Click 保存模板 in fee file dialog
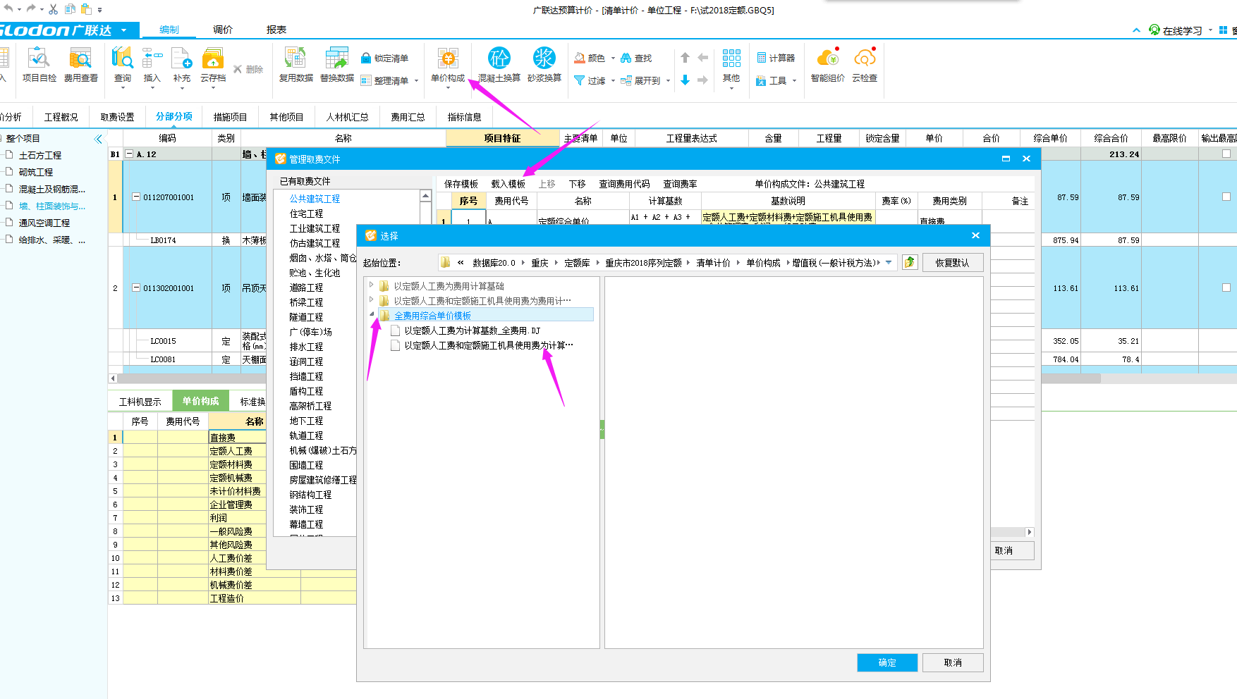The image size is (1237, 699). pos(461,184)
